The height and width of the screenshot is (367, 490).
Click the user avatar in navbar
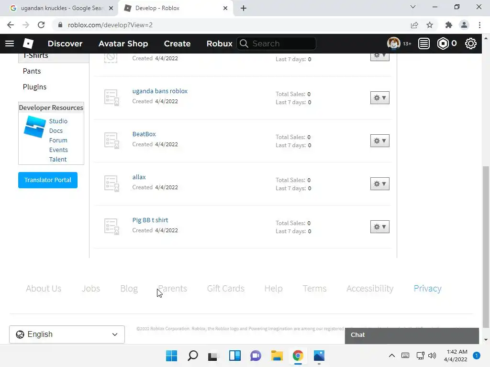tap(393, 43)
